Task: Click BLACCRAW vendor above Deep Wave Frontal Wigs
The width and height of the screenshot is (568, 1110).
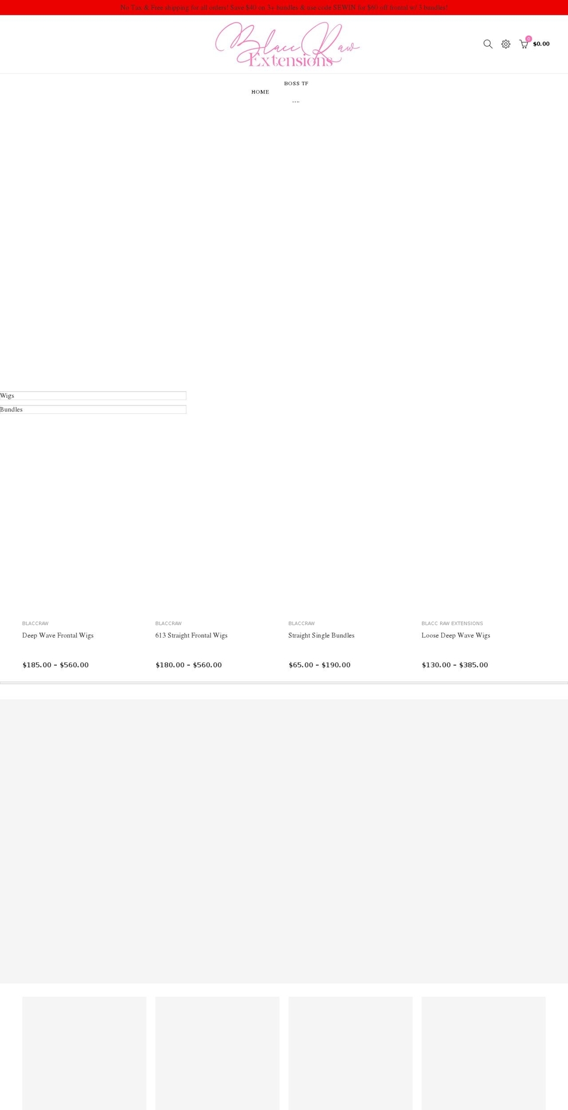Action: pos(35,623)
